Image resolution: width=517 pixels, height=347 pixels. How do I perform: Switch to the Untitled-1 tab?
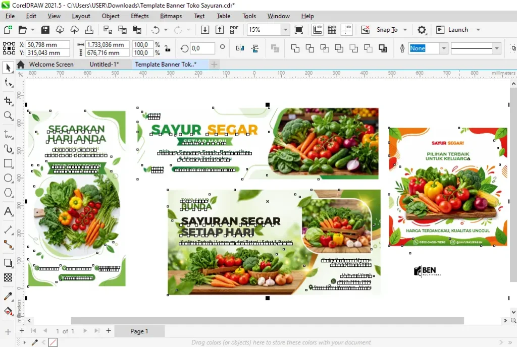click(x=104, y=64)
